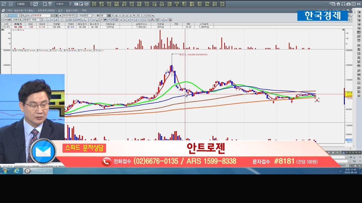Expand the date 2018/09/07 dropdown
This screenshot has width=362, height=203.
(x=76, y=16)
